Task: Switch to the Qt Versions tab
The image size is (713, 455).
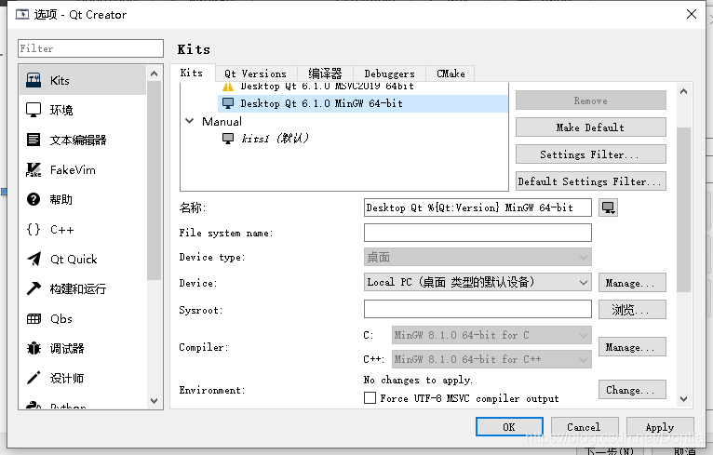Action: (x=255, y=74)
